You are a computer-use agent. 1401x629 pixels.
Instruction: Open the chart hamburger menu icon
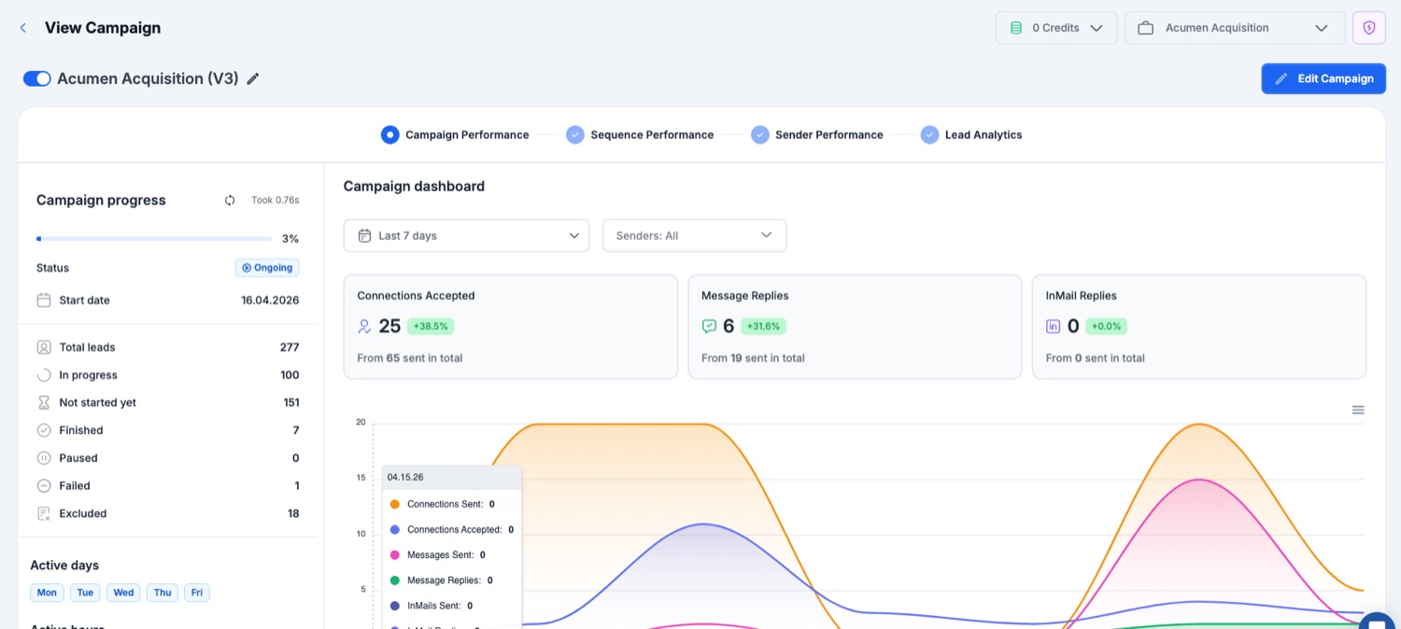pyautogui.click(x=1358, y=410)
